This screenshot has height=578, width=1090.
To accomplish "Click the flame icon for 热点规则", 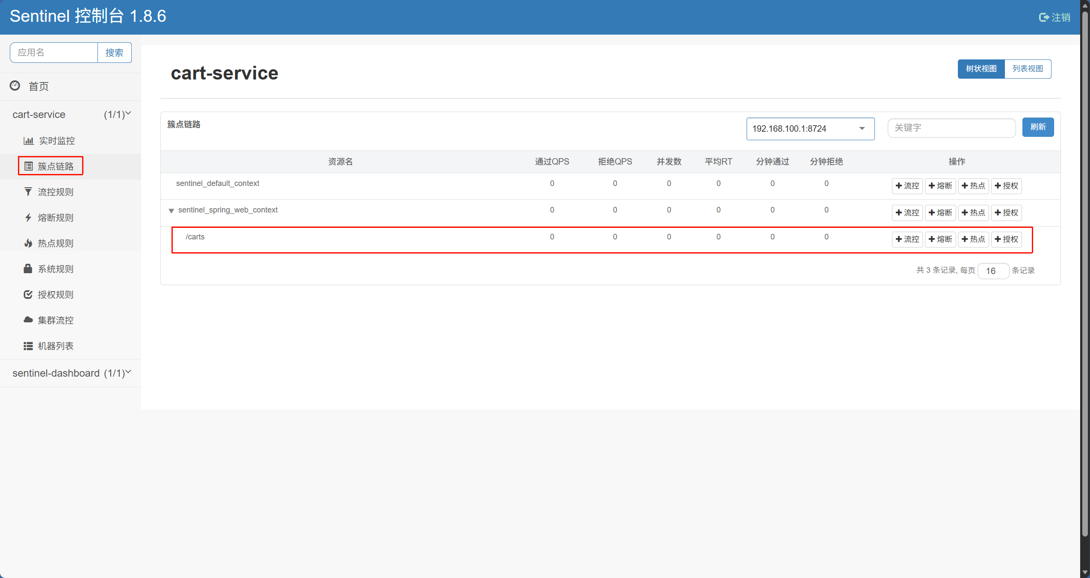I will coord(28,243).
